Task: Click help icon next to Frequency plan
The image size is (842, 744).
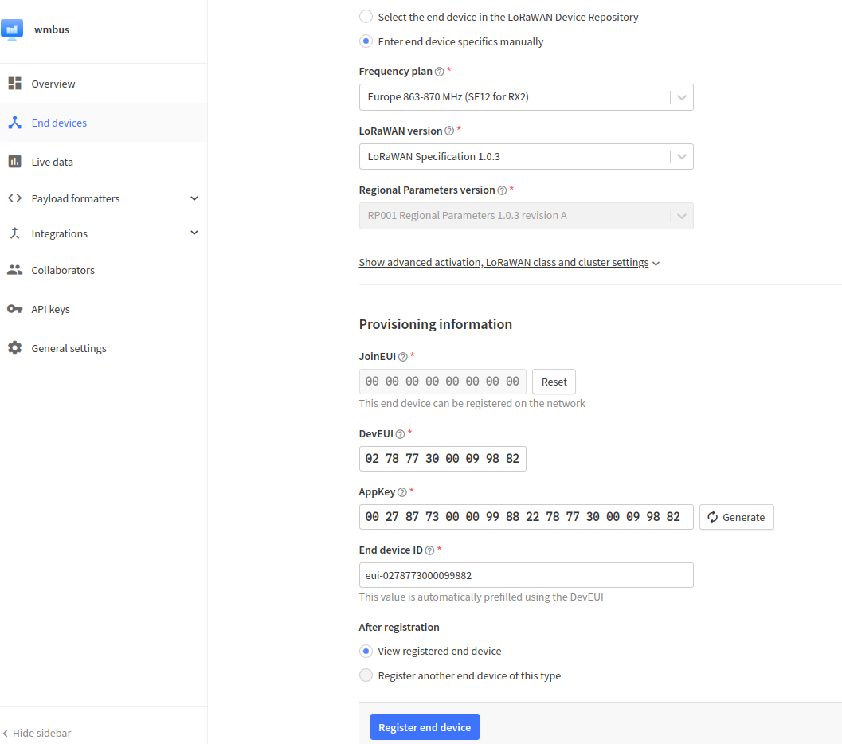Action: [440, 72]
